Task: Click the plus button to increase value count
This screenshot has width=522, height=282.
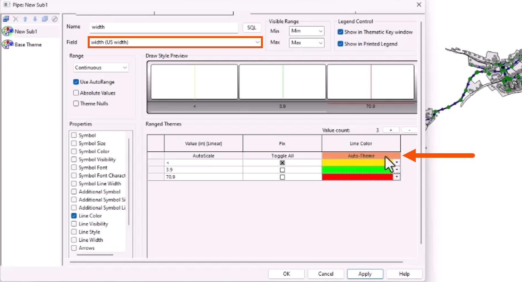Action: pos(391,130)
